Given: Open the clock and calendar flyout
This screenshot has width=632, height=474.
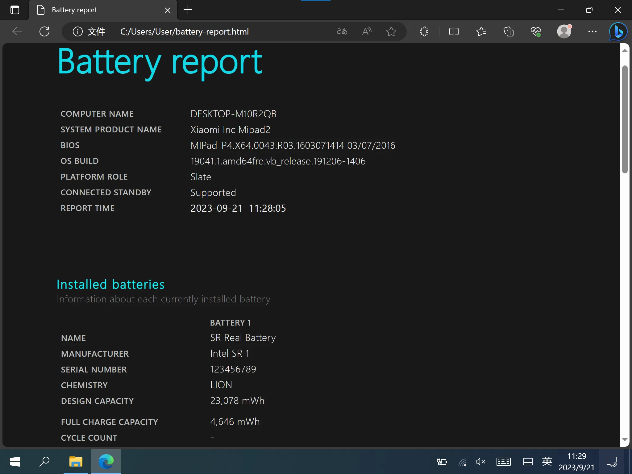Looking at the screenshot, I should [576, 462].
